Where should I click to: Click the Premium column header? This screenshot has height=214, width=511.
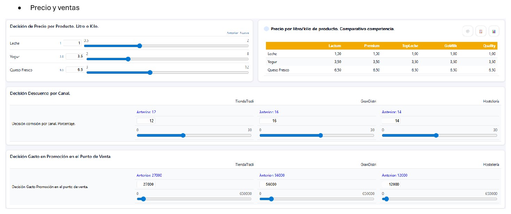(x=372, y=46)
